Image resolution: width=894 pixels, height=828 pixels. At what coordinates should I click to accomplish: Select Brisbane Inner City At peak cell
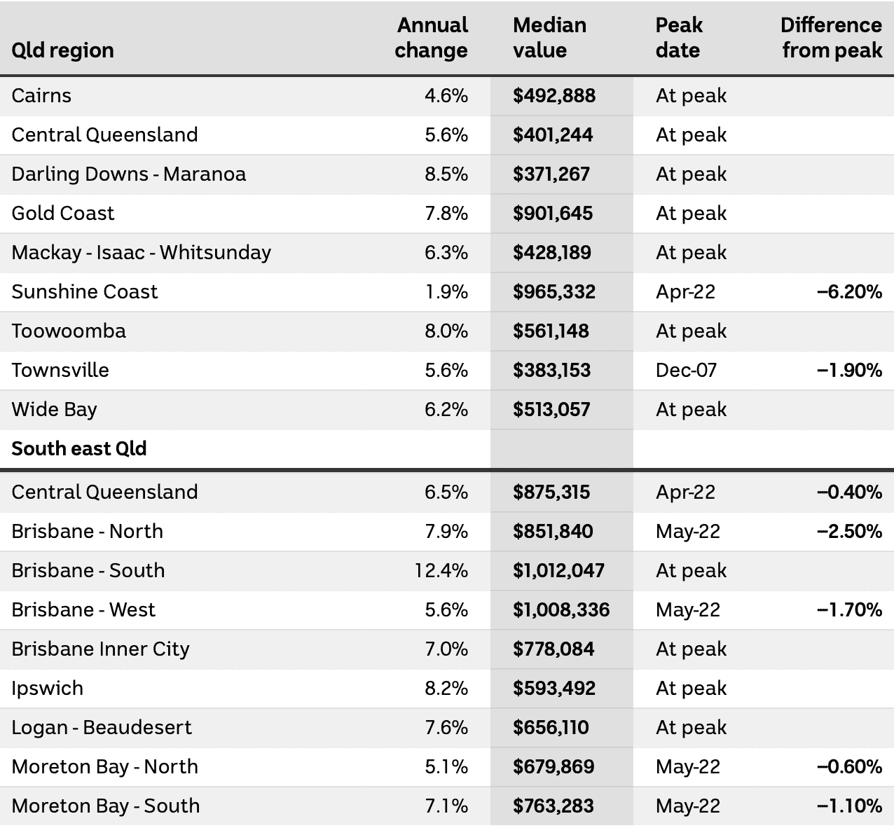pos(691,649)
